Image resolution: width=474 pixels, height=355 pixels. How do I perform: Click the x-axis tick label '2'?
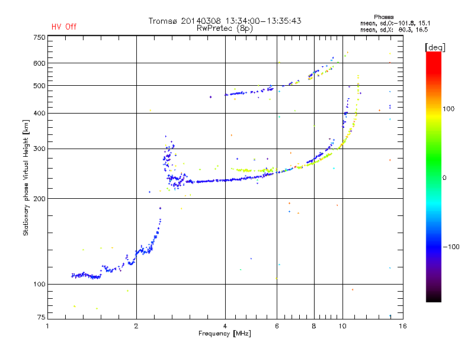pyautogui.click(x=136, y=326)
